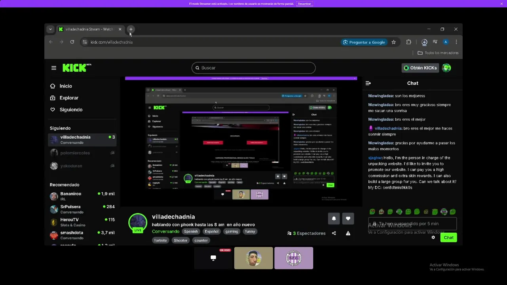Click the 3 Espectadores viewer count

(x=307, y=233)
